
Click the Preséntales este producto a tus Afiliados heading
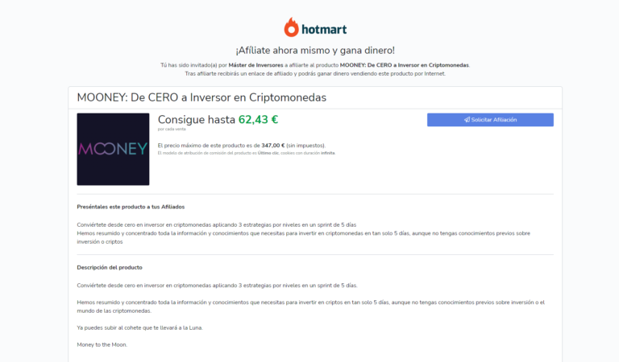(131, 207)
